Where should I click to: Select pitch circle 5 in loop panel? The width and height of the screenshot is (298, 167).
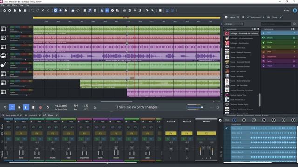click(x=273, y=120)
